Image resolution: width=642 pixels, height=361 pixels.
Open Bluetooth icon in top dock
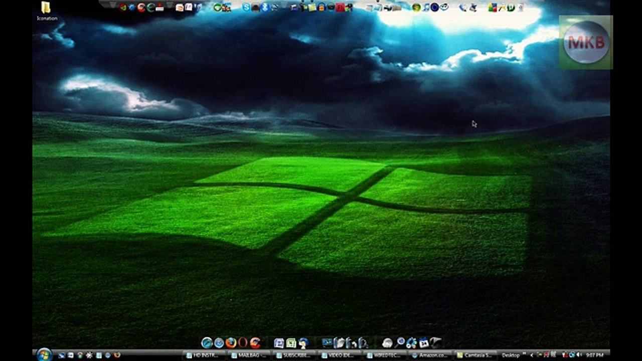265,7
